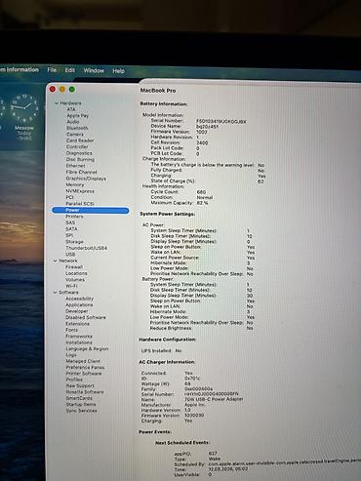Select Profiles under Software
Screen dimensions: 361x481
click(74, 380)
